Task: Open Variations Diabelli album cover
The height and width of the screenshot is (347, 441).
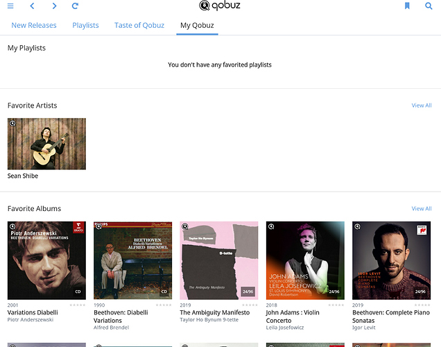Action: (x=46, y=260)
